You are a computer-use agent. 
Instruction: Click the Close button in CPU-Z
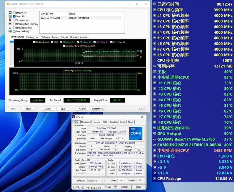pos(139,187)
